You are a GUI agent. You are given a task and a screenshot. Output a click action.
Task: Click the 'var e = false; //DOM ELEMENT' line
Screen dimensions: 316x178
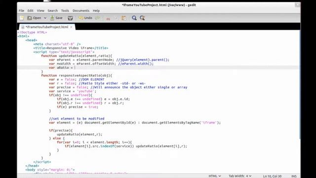click(x=77, y=80)
